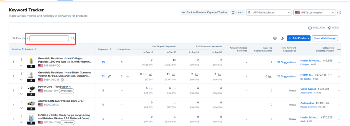Click the Open Walkthrough button
Viewport: 350px width, 126px height.
coord(325,38)
